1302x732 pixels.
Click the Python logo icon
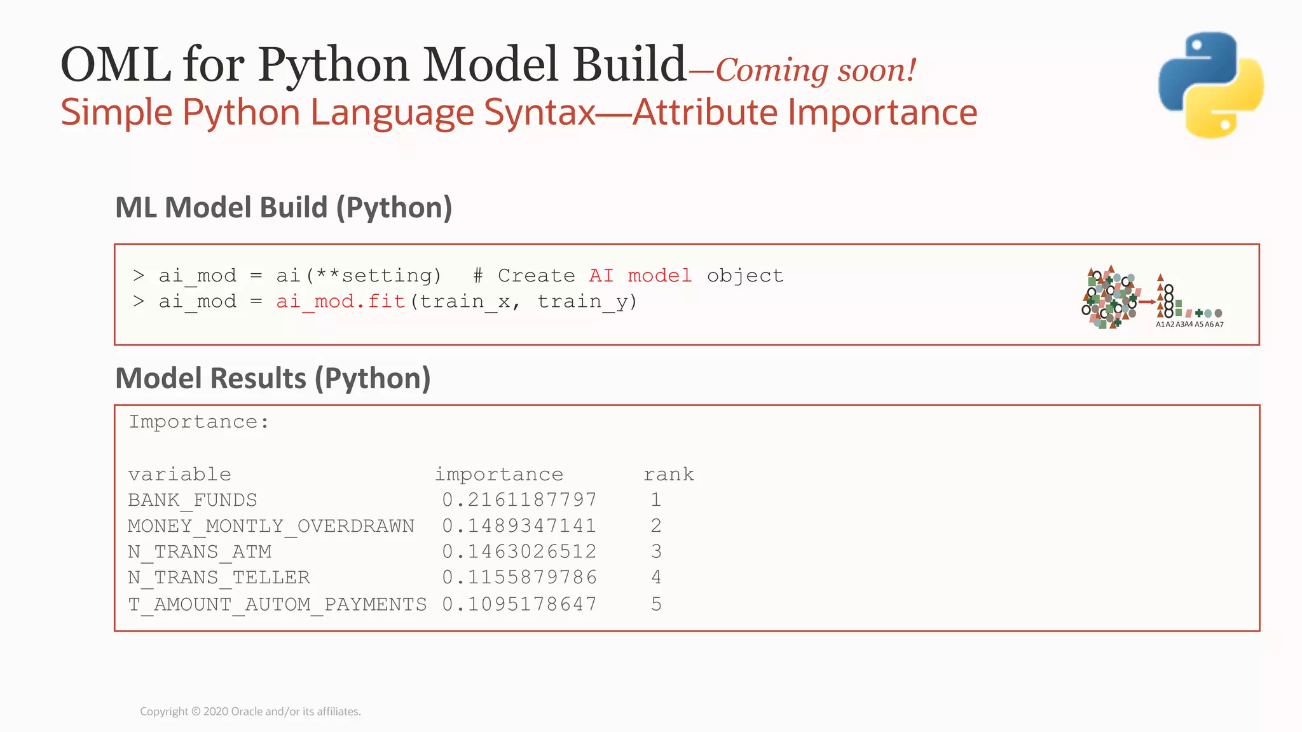(x=1211, y=85)
